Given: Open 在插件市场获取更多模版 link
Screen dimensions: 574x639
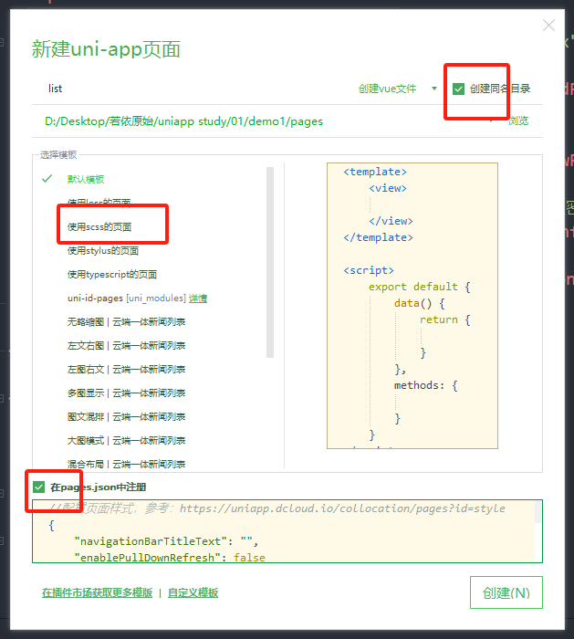Looking at the screenshot, I should coord(97,592).
